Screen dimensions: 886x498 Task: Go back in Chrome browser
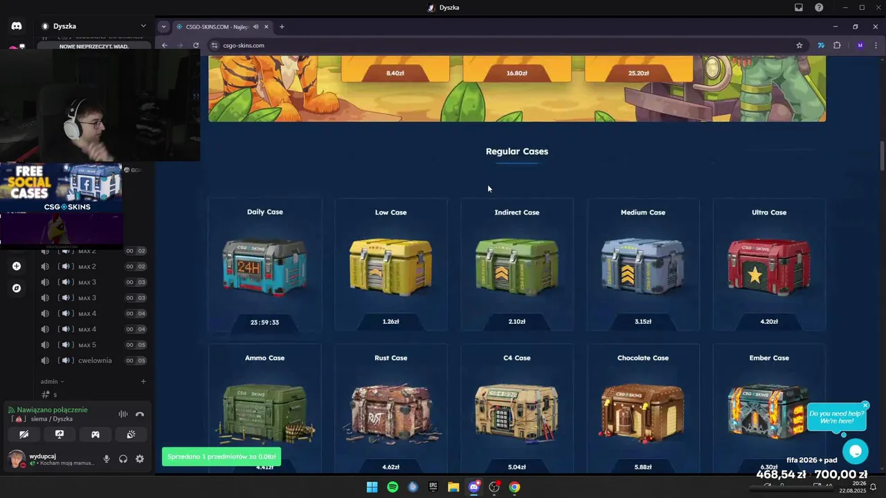click(165, 45)
